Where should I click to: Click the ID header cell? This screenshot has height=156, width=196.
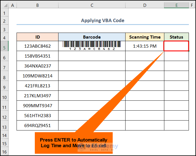pyautogui.click(x=37, y=37)
